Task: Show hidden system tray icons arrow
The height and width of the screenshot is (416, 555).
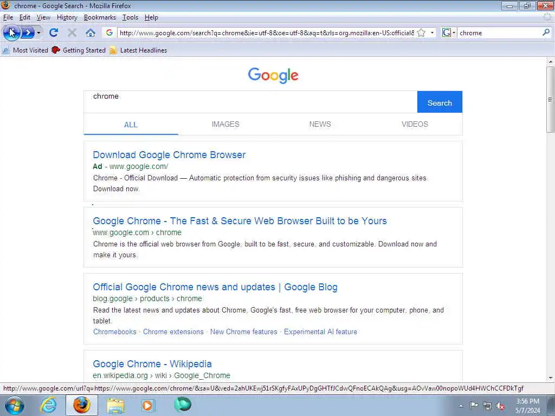Action: point(461,406)
